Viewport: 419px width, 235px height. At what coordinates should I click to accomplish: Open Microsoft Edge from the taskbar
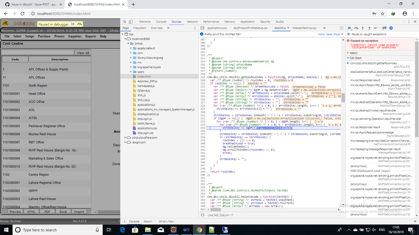coord(122,230)
